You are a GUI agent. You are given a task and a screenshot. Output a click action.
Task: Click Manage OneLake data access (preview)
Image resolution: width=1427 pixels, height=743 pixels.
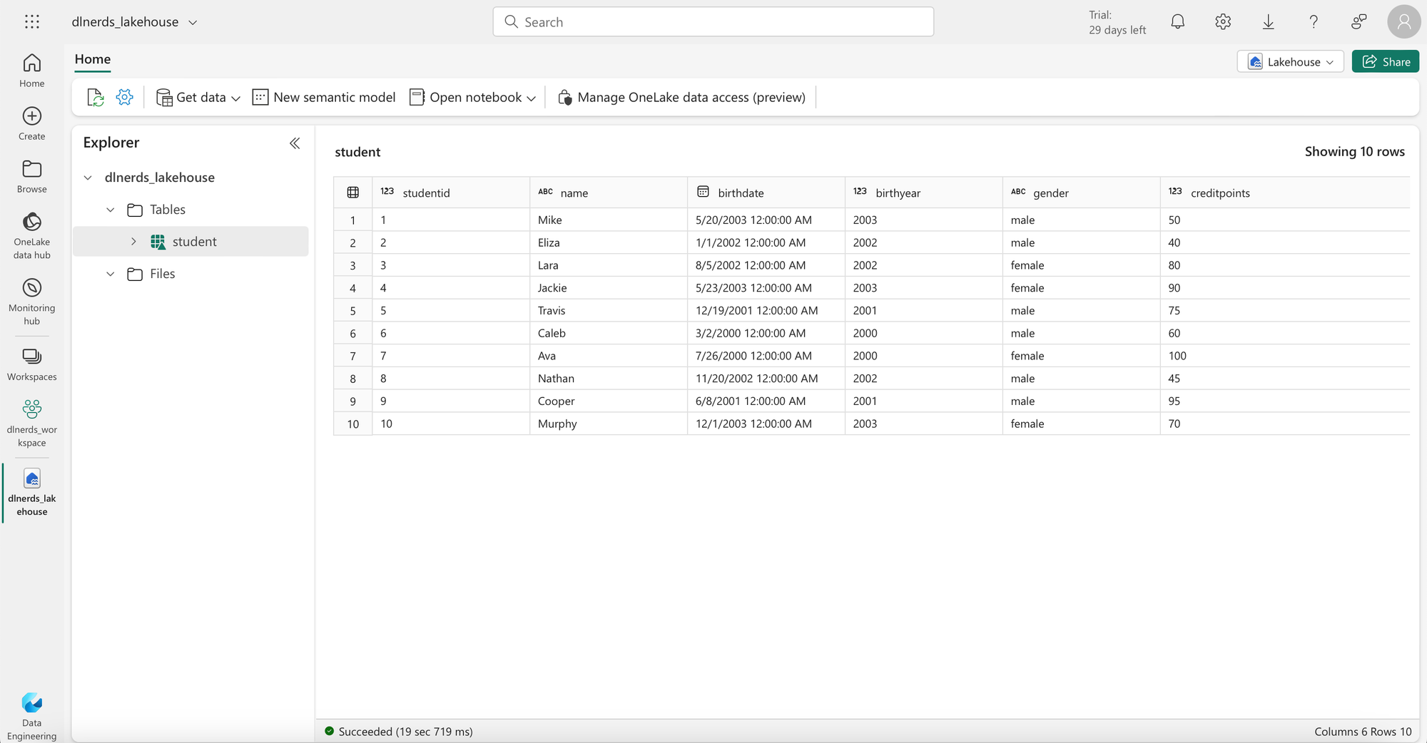[x=681, y=97]
